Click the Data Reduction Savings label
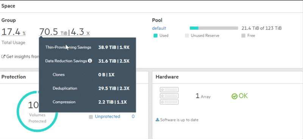Screen dimensions: 303x139 (66, 61)
